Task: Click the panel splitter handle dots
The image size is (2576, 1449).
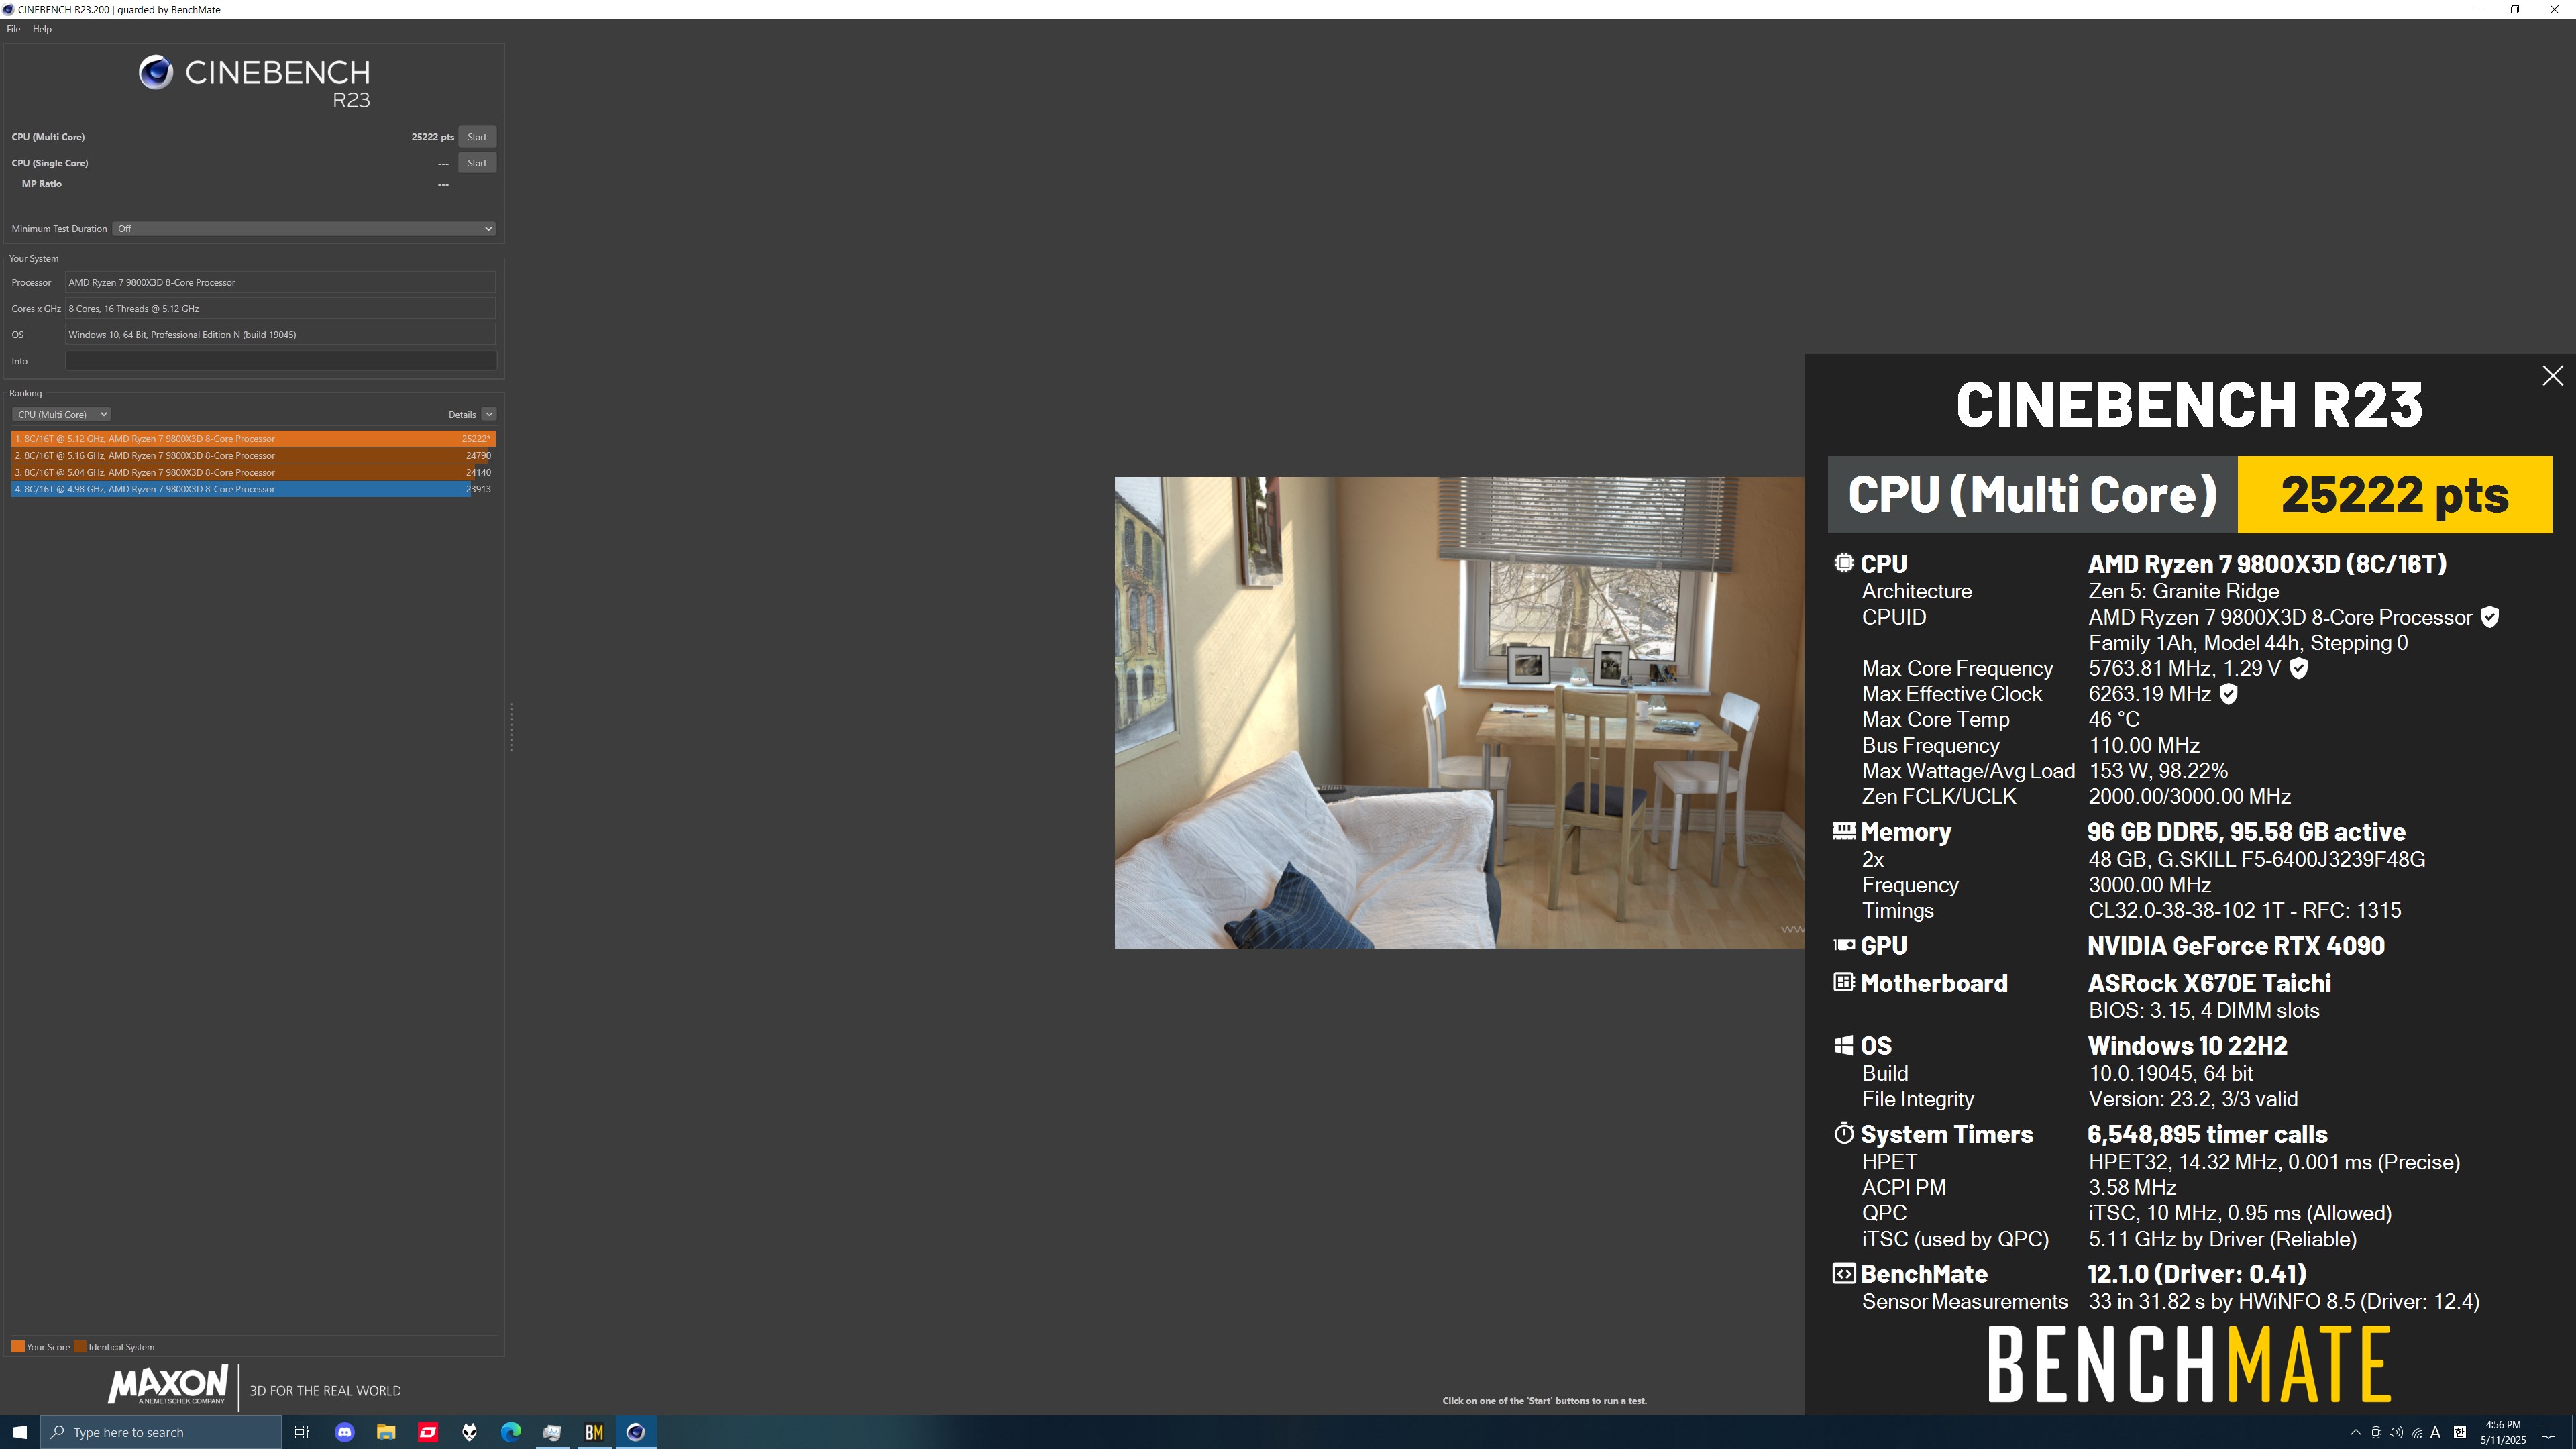Action: pyautogui.click(x=511, y=727)
